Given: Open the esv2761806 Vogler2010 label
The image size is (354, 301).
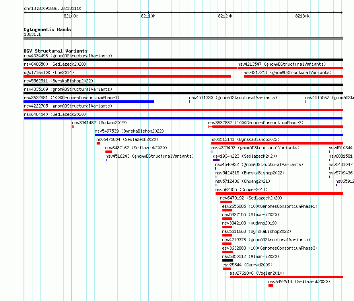Looking at the screenshot, I should pos(257,273).
